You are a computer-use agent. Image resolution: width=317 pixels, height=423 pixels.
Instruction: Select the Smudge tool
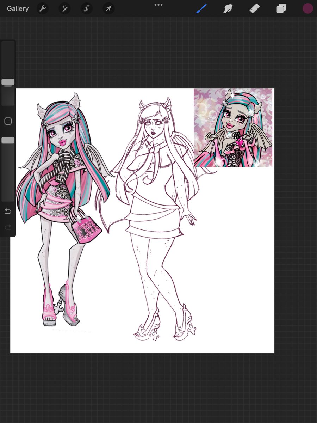[x=228, y=9]
